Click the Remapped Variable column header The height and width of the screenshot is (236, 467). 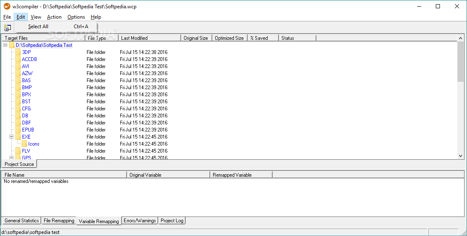(x=241, y=175)
